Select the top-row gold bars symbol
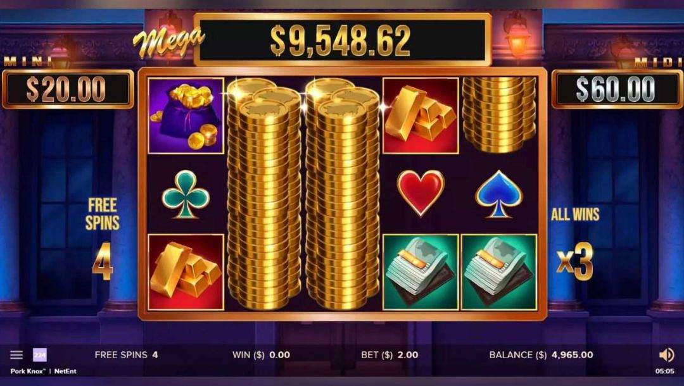Image resolution: width=684 pixels, height=386 pixels. point(421,115)
